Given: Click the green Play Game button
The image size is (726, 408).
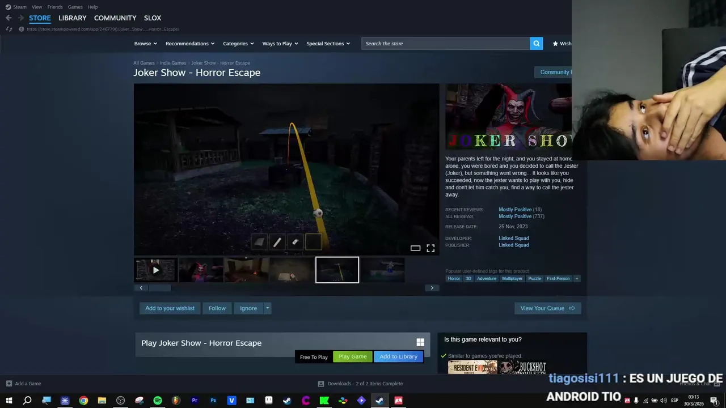Looking at the screenshot, I should (x=353, y=356).
